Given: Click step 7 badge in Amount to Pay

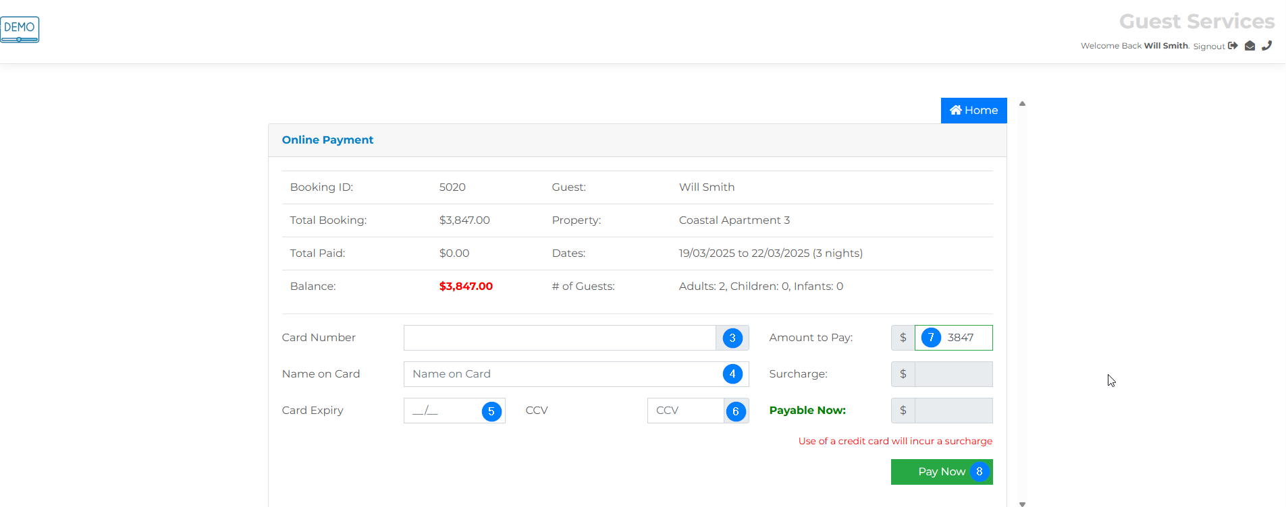Looking at the screenshot, I should pyautogui.click(x=931, y=337).
